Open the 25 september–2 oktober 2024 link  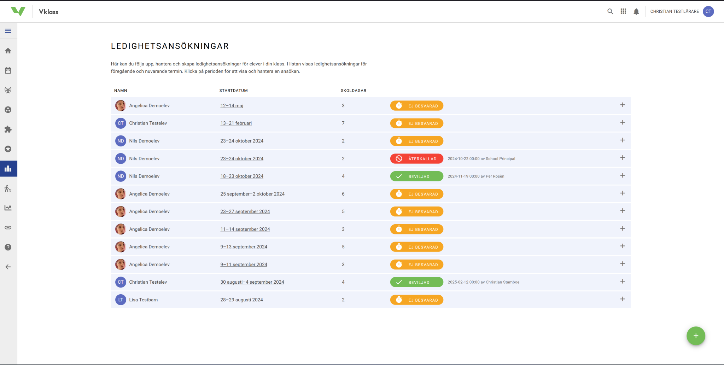[x=252, y=194]
